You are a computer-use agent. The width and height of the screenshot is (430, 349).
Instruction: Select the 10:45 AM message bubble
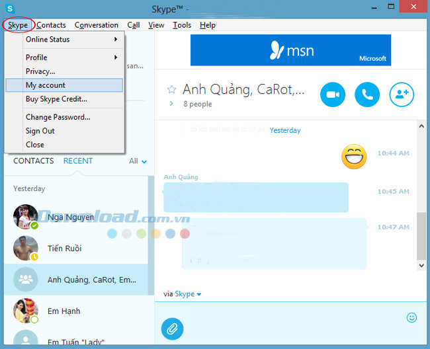pyautogui.click(x=256, y=197)
